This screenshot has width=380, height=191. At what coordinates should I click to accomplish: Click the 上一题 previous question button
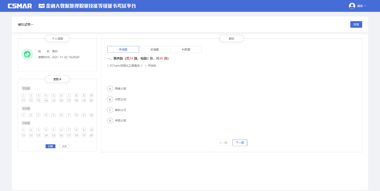tap(223, 143)
